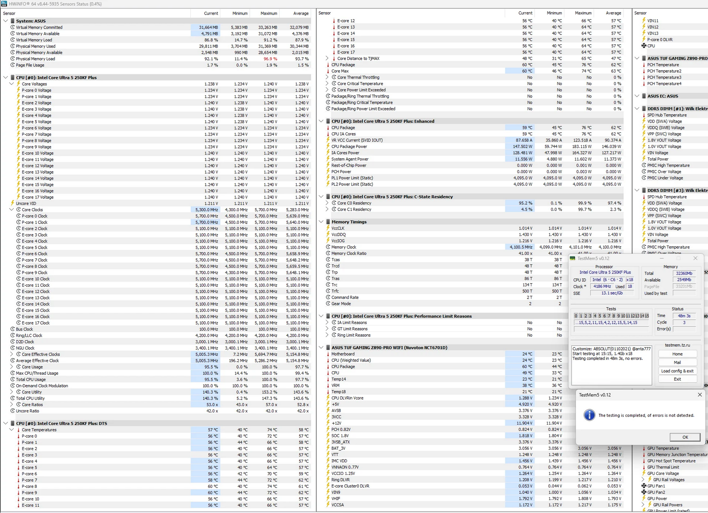This screenshot has width=708, height=513.
Task: Click the HWiNFO app icon in title bar
Action: pos(4,4)
